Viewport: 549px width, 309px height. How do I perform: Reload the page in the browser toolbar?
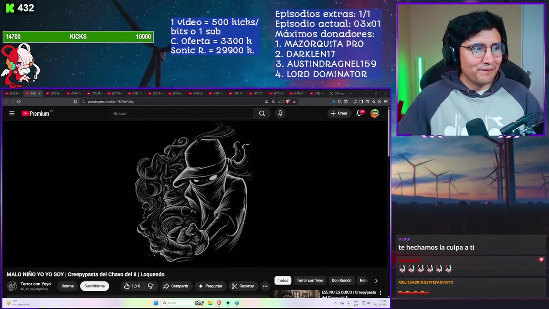pyautogui.click(x=18, y=102)
